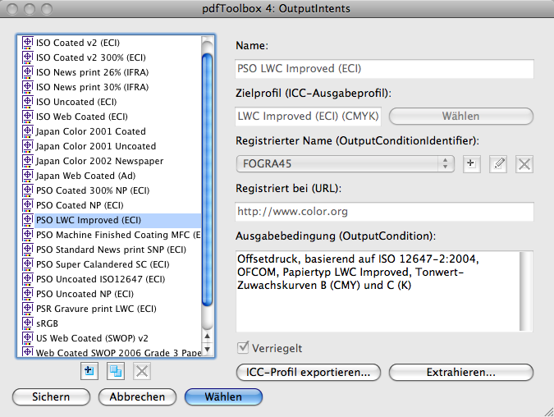Click profile icon of sRGB entry
Viewport: 554px width, 417px height.
(28, 323)
